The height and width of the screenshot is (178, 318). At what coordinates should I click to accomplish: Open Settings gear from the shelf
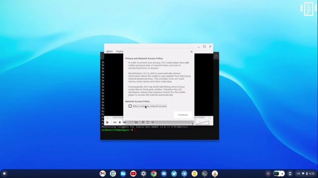click(144, 174)
